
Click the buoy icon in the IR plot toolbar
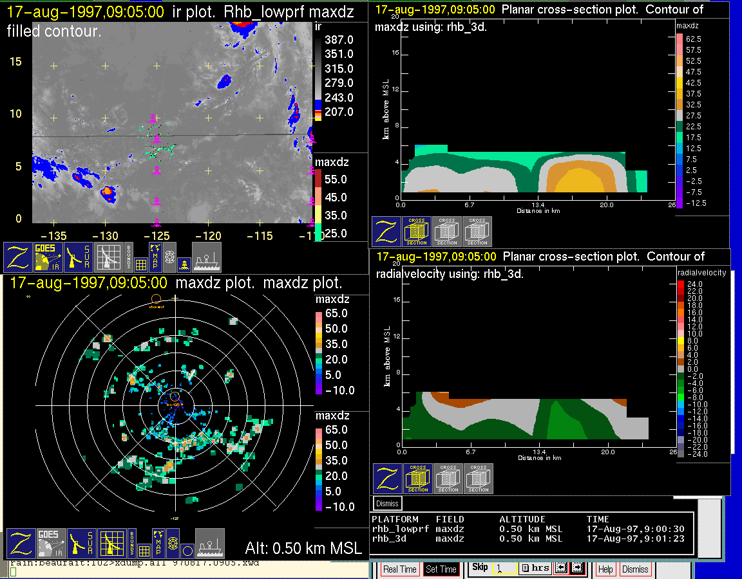(184, 264)
